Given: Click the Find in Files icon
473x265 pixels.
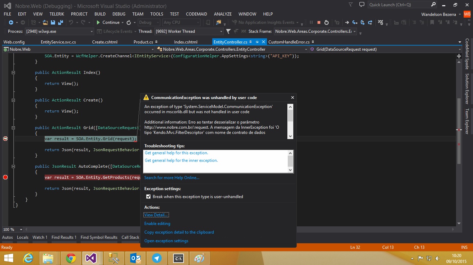Looking at the screenshot, I should [x=218, y=22].
